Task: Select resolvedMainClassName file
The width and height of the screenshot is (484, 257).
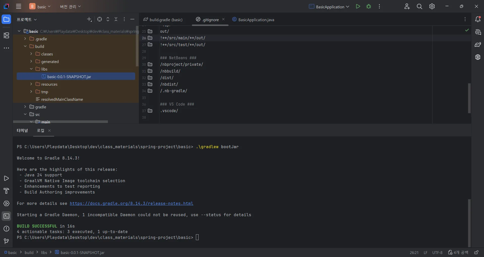Action: 62,99
